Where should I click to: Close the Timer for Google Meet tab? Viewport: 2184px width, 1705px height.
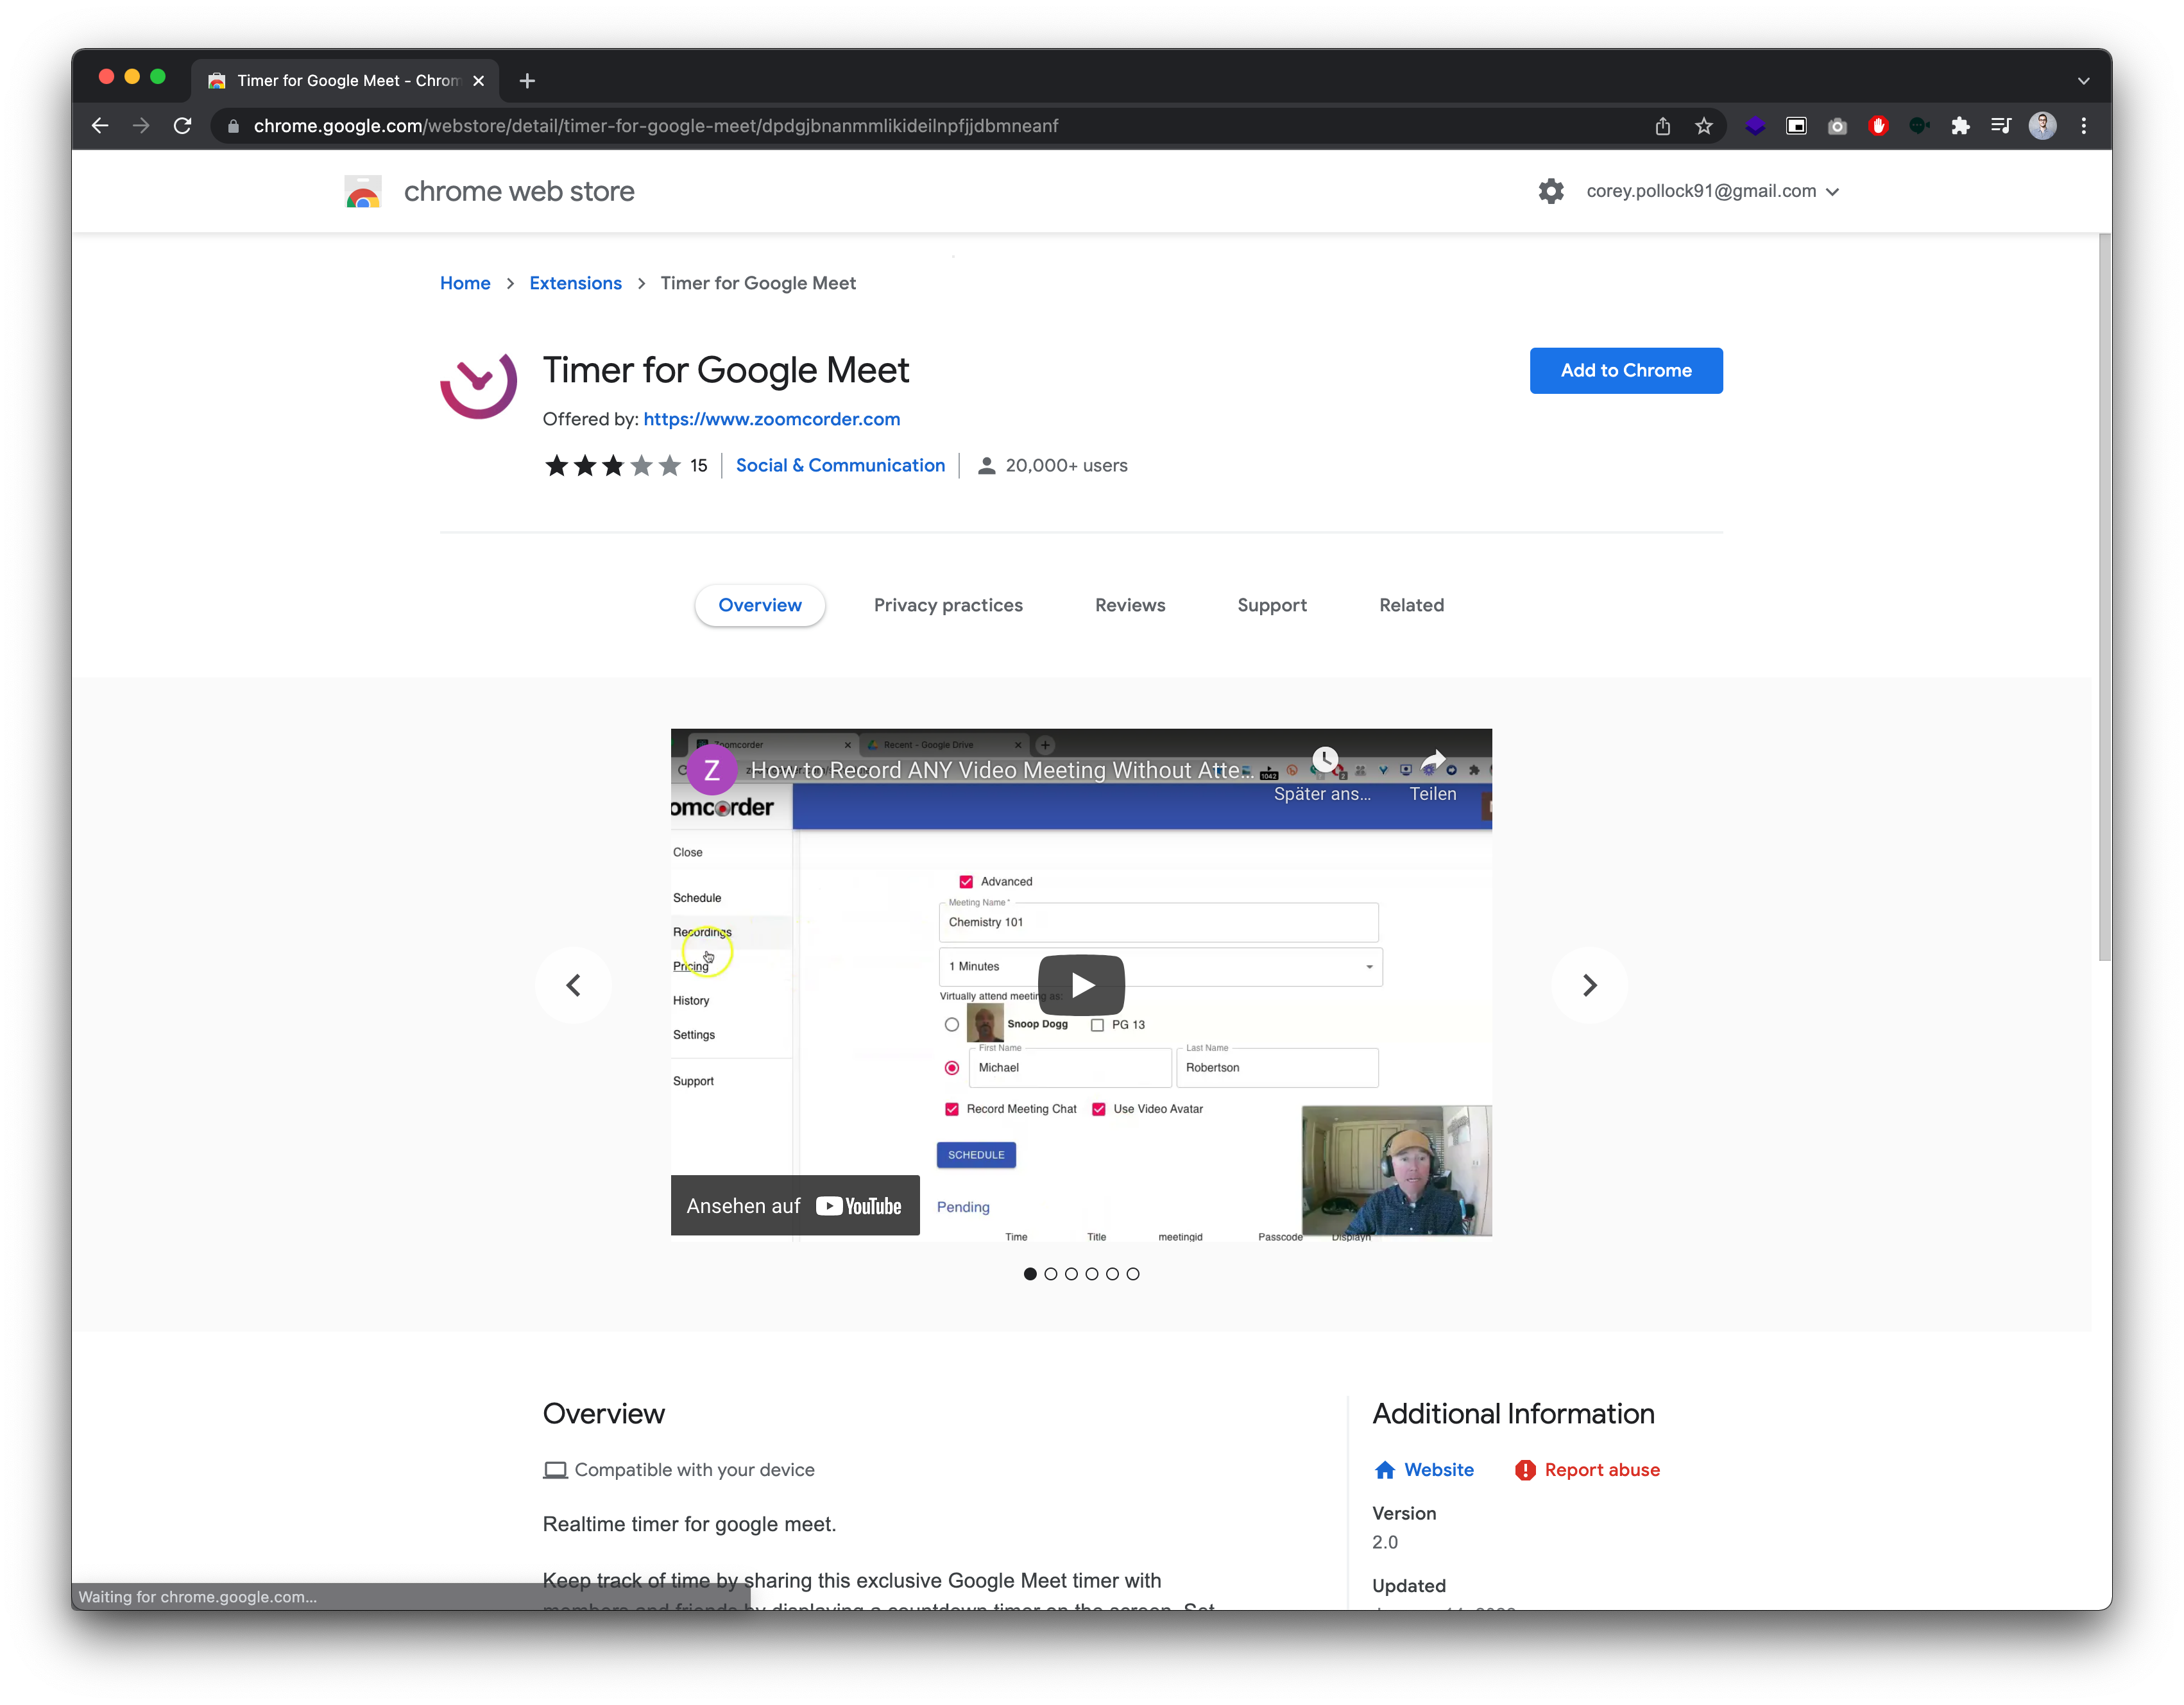pyautogui.click(x=479, y=81)
